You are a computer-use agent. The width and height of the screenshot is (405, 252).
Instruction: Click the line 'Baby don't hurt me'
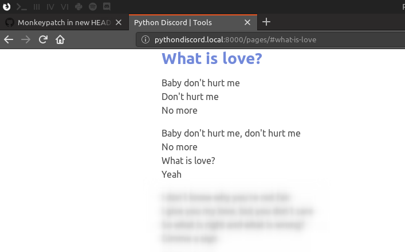coord(200,83)
